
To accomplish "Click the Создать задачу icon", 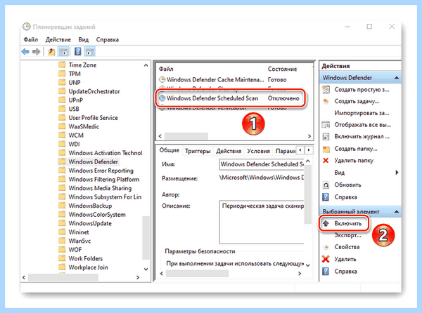I will pyautogui.click(x=326, y=101).
